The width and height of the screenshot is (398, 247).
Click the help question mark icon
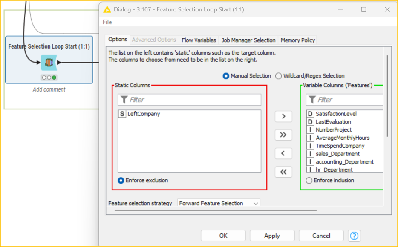coord(354,236)
